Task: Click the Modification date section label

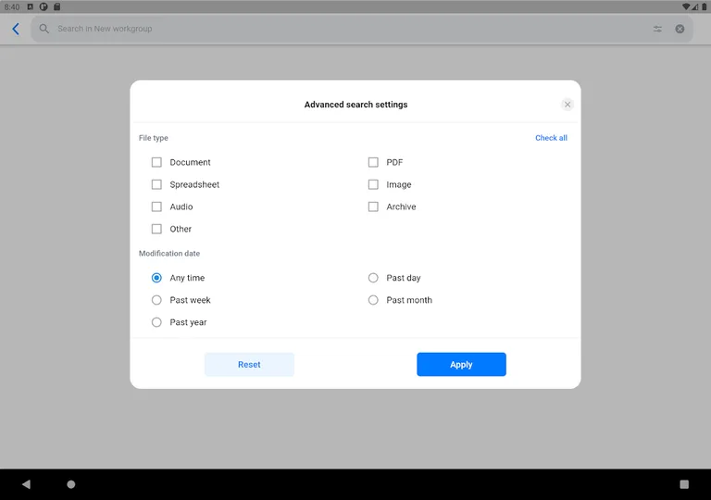Action: [169, 253]
